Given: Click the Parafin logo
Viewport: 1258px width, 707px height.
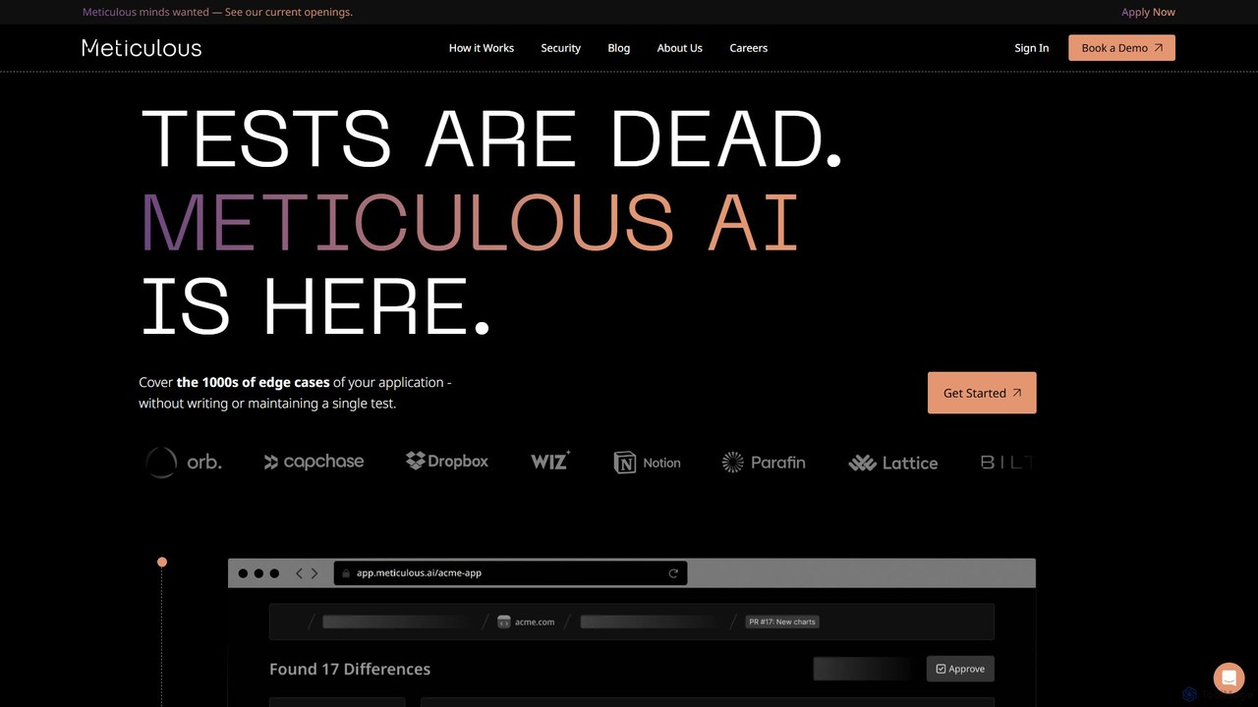Looking at the screenshot, I should pyautogui.click(x=764, y=462).
